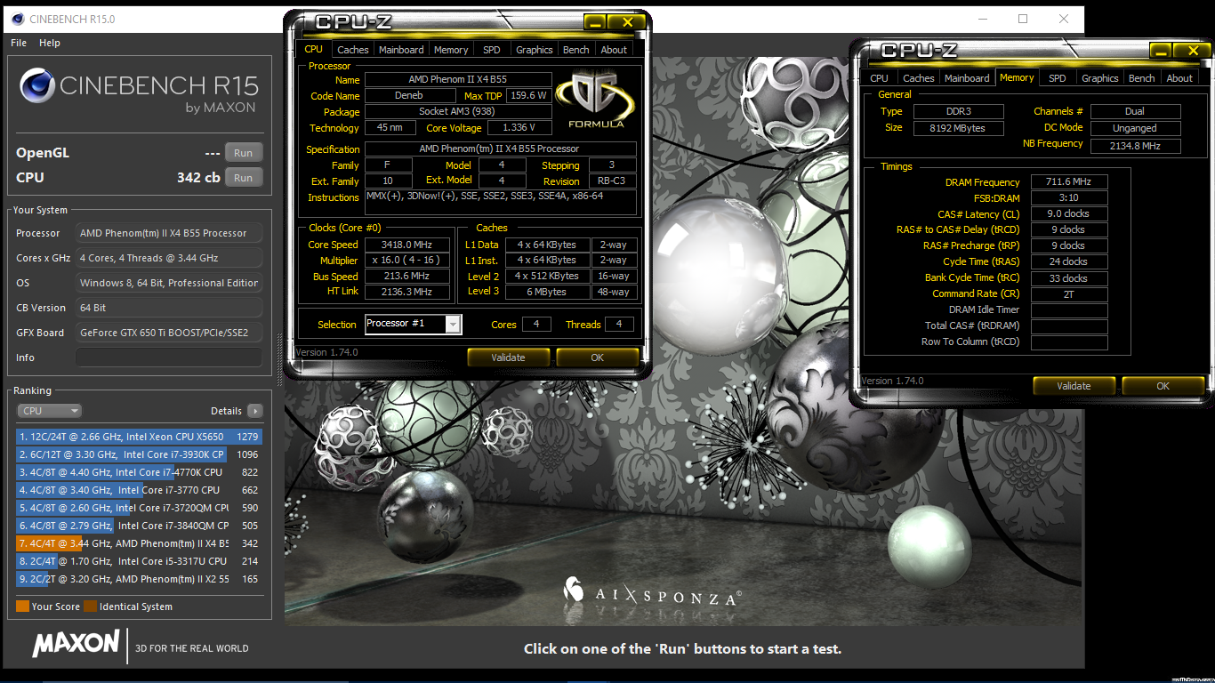Switch to Mainboard tab in left CPU-Z
The height and width of the screenshot is (683, 1215).
401,50
